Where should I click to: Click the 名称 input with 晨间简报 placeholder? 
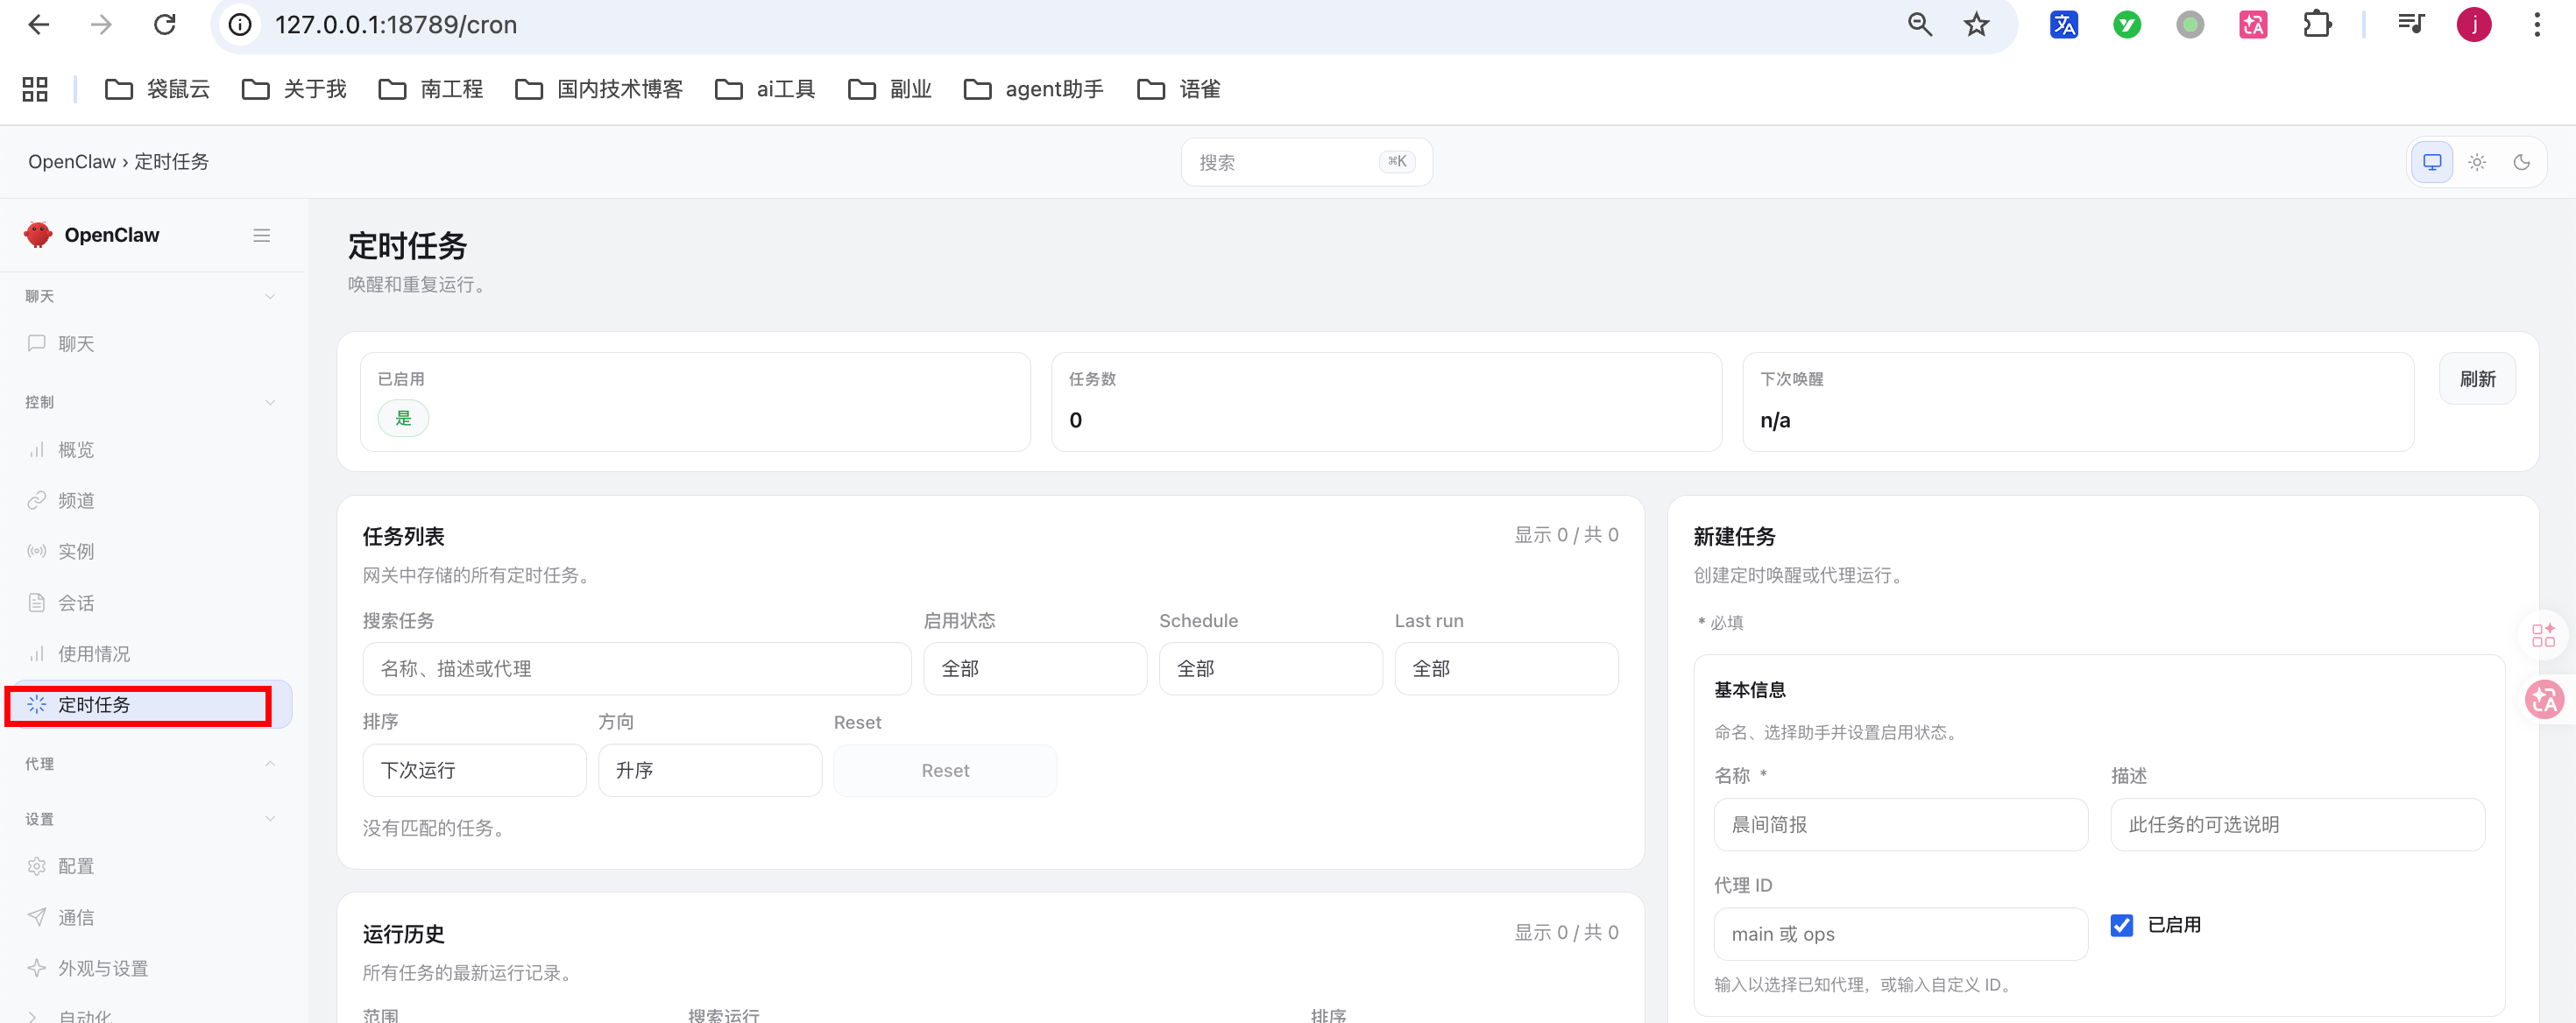coord(1900,825)
